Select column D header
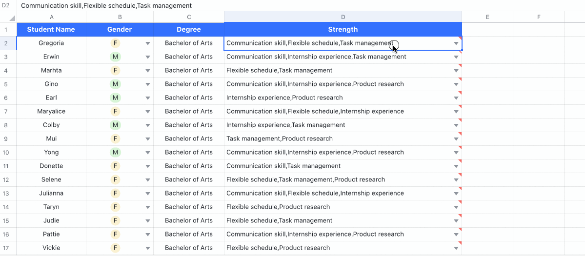 pos(343,17)
